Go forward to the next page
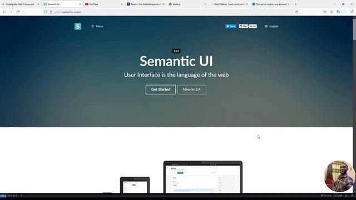 (x=11, y=12)
